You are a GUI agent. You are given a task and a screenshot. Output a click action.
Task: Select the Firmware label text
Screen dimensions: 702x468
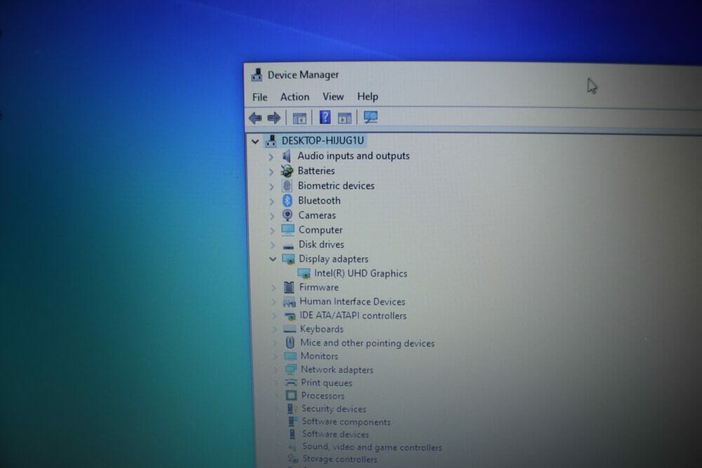pyautogui.click(x=319, y=287)
